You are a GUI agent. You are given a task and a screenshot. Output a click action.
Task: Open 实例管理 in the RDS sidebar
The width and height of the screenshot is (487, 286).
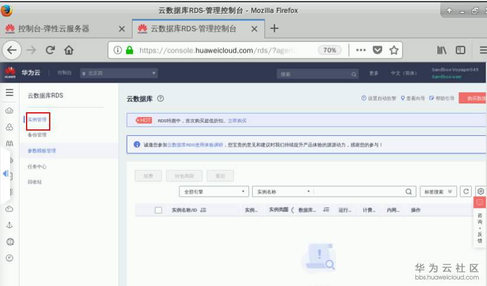point(37,120)
